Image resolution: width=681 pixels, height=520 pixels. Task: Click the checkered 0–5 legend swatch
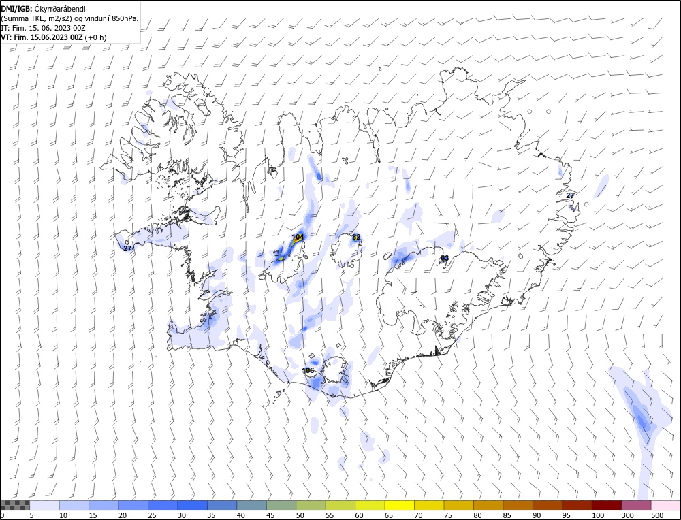tap(15, 505)
